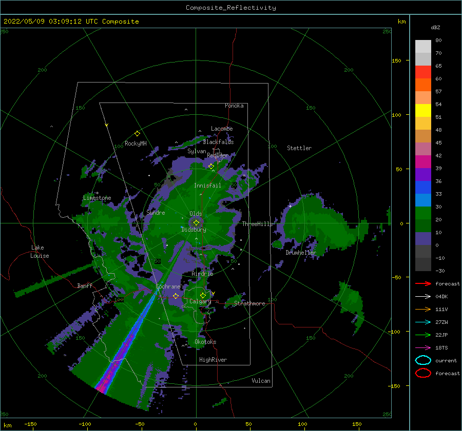Click the Sylvan label
The image size is (462, 431).
click(x=197, y=151)
